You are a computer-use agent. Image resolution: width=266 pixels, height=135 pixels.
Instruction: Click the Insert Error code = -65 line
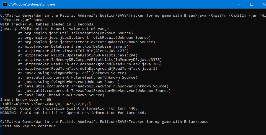pyautogui.click(x=26, y=99)
